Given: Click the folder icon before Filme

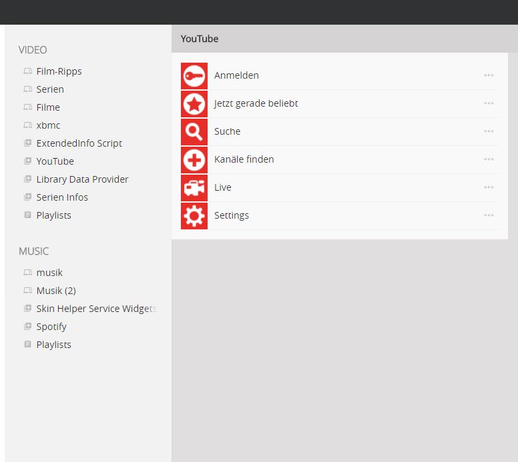Looking at the screenshot, I should tap(28, 107).
